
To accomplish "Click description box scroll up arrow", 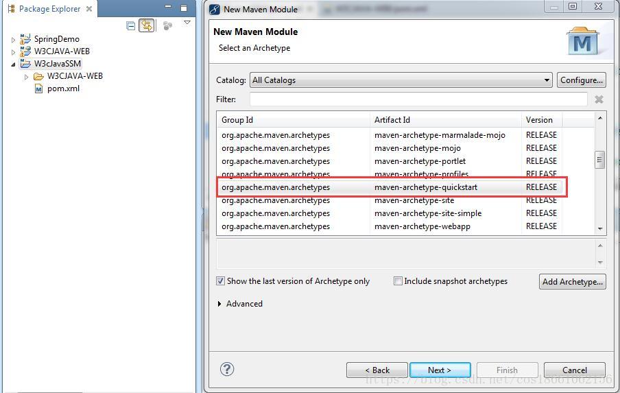I will tap(600, 246).
